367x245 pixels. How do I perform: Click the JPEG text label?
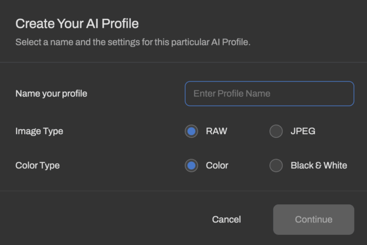(x=303, y=131)
